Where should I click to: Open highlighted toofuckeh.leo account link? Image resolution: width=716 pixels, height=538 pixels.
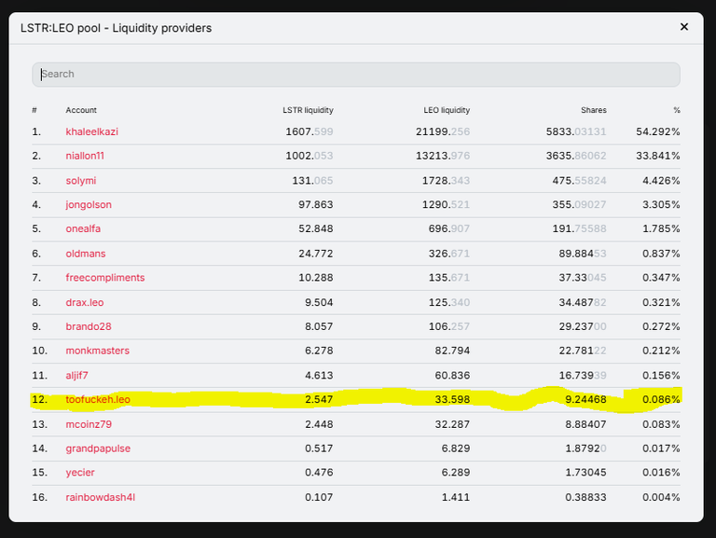[x=98, y=400]
